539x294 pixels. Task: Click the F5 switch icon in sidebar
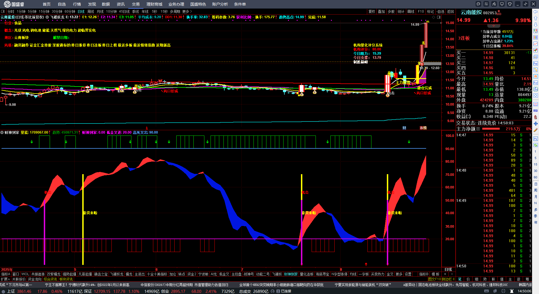pyautogui.click(x=536, y=139)
